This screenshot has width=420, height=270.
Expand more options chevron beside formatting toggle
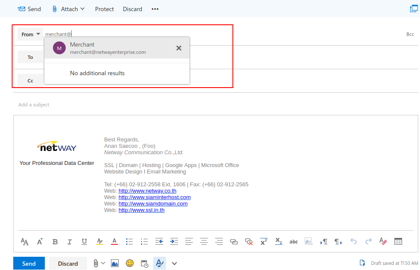click(x=174, y=263)
